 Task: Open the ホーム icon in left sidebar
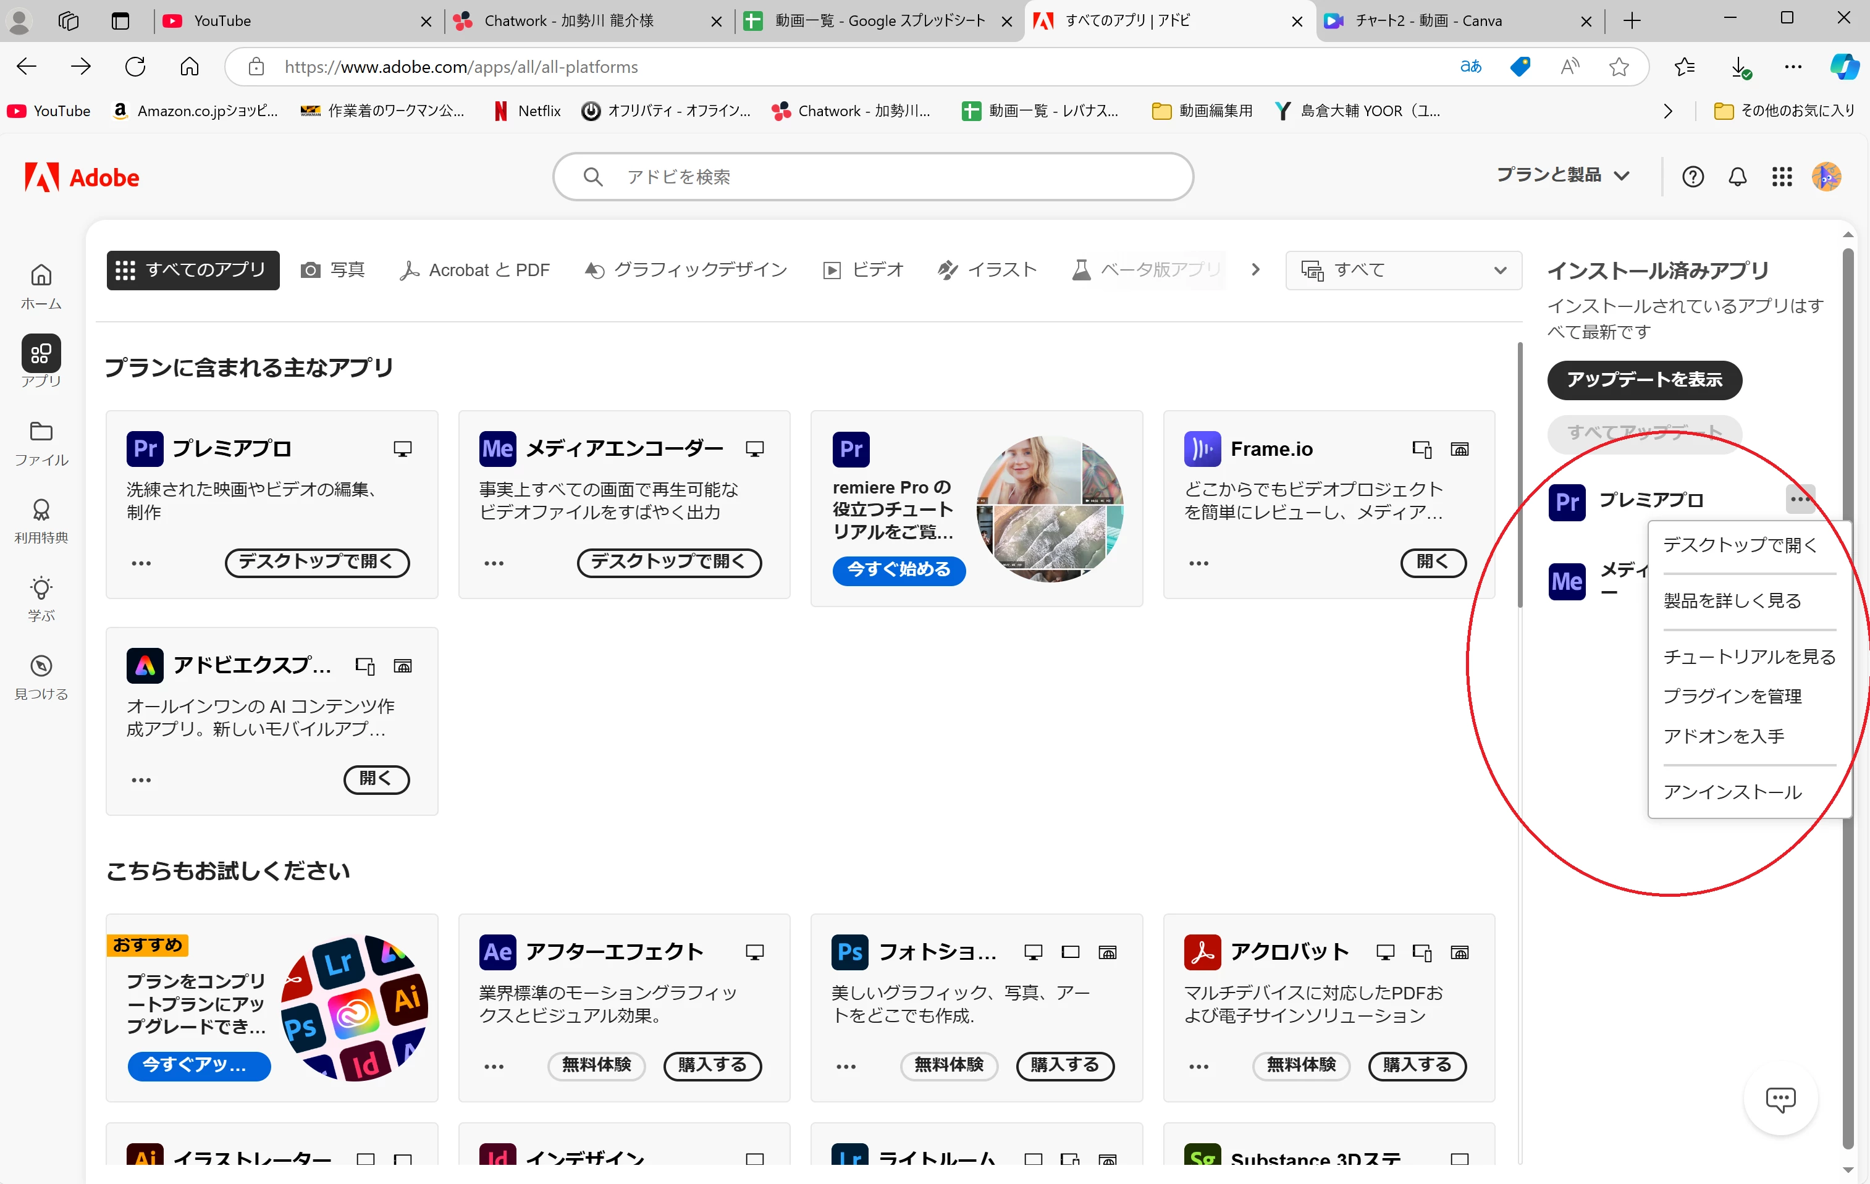point(41,275)
